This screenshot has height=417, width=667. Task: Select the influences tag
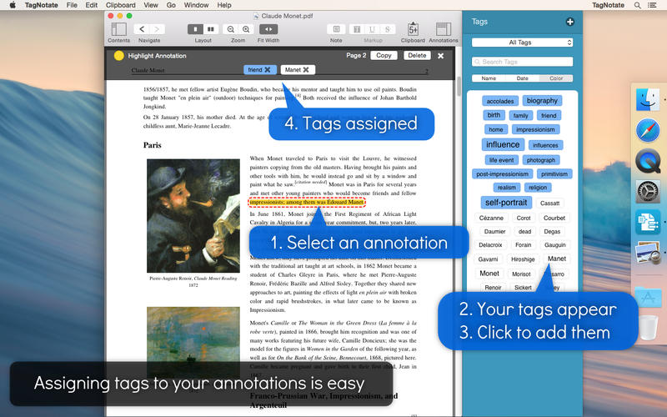546,145
